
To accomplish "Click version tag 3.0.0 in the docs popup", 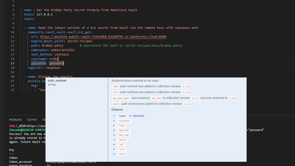I will pos(233,98).
